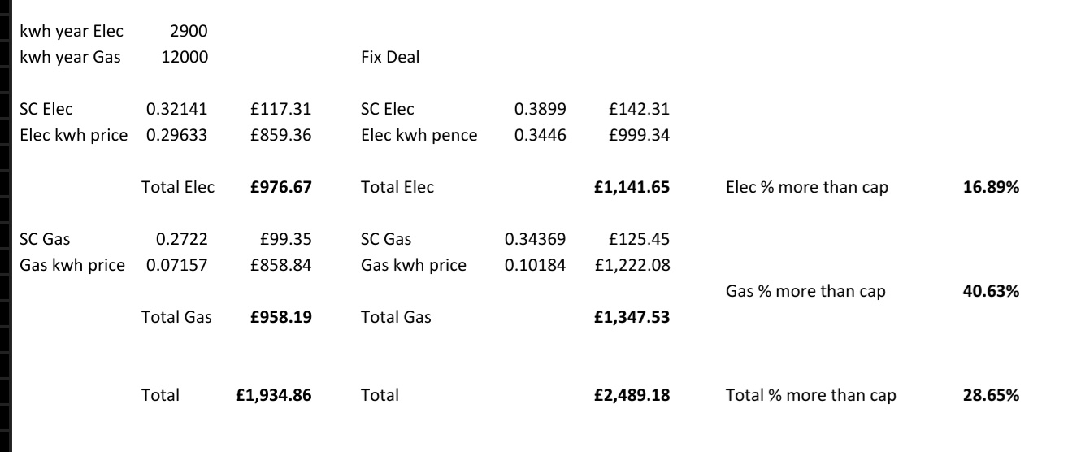The image size is (1068, 452).
Task: Select the Elec kwh pence value 0.3446
Action: 541,135
